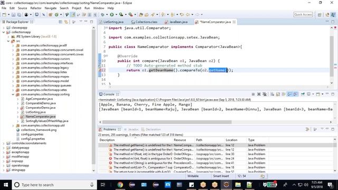Close the NameComparator.java editor tab
This screenshot has height=190, width=338.
234,22
